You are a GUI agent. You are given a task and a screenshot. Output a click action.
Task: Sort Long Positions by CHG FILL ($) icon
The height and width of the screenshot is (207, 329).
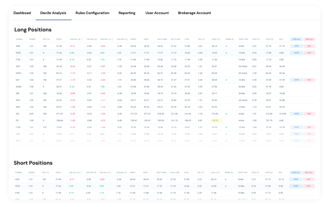point(82,39)
